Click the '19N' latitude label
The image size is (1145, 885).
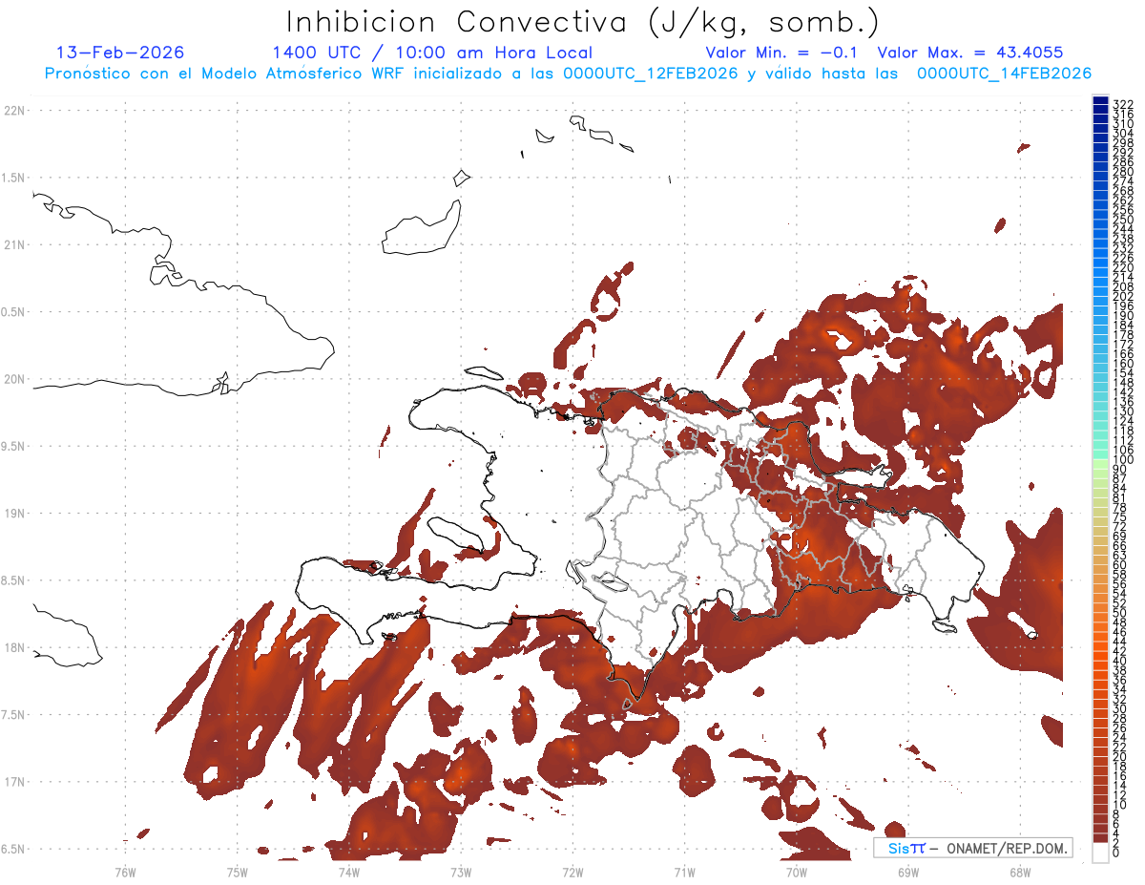[x=14, y=514]
